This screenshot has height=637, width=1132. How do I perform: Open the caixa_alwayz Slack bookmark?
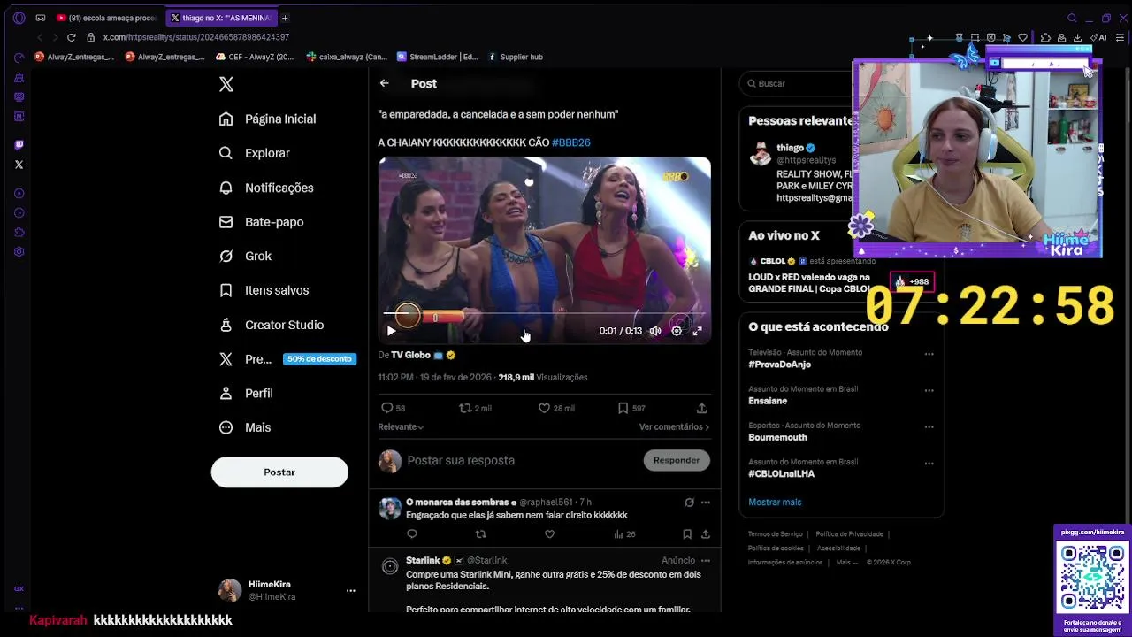pyautogui.click(x=347, y=57)
